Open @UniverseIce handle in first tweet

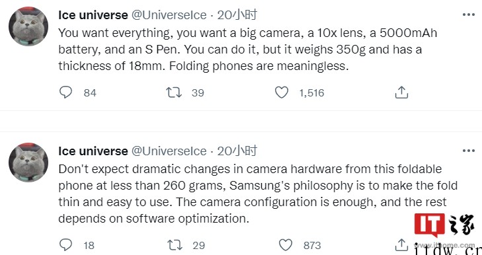point(169,15)
